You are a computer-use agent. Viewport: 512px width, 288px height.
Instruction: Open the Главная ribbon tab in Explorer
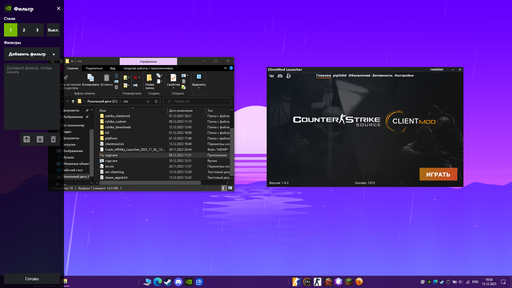point(73,68)
